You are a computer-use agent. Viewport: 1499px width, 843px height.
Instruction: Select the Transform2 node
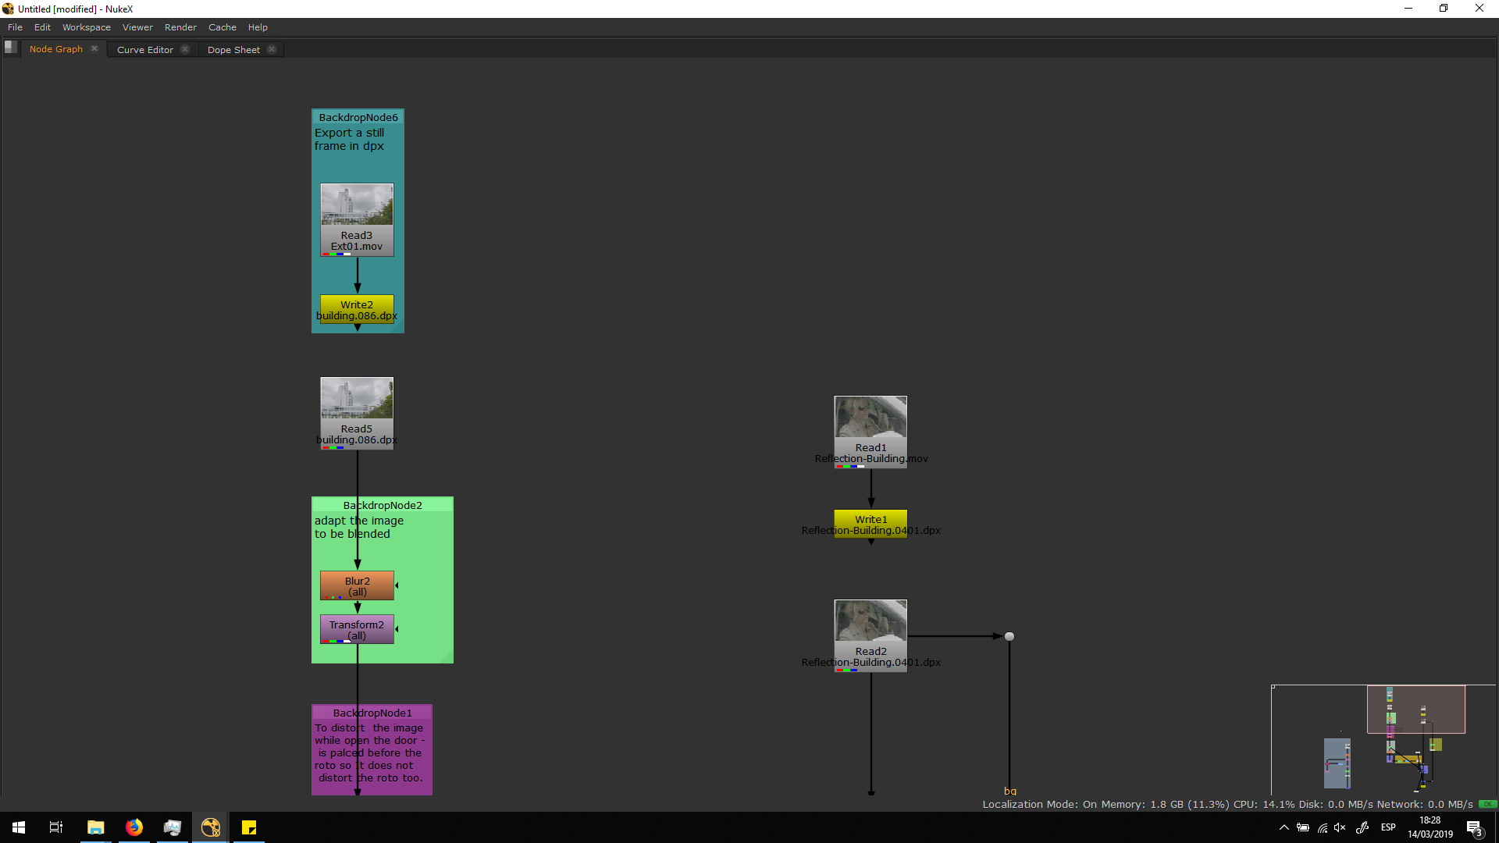[357, 630]
